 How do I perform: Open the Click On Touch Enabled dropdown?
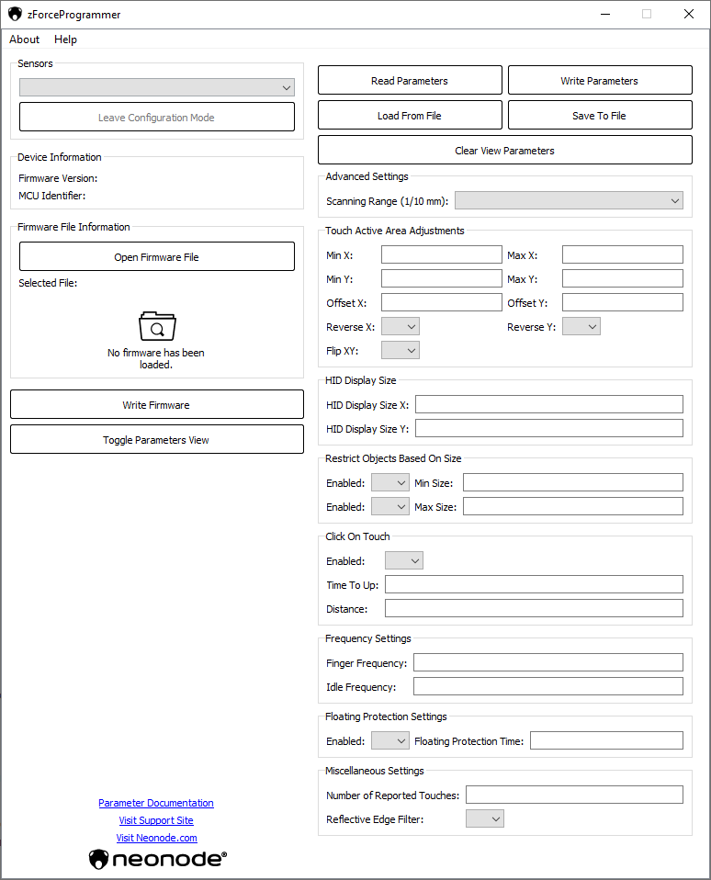(403, 561)
